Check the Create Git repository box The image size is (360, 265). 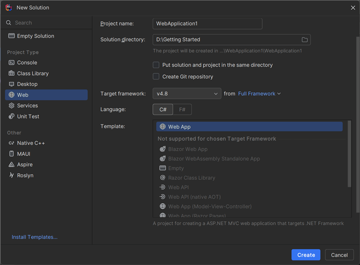156,77
